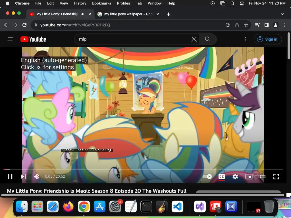Open YouTube settings three-dot menu
This screenshot has width=291, height=218.
click(246, 39)
